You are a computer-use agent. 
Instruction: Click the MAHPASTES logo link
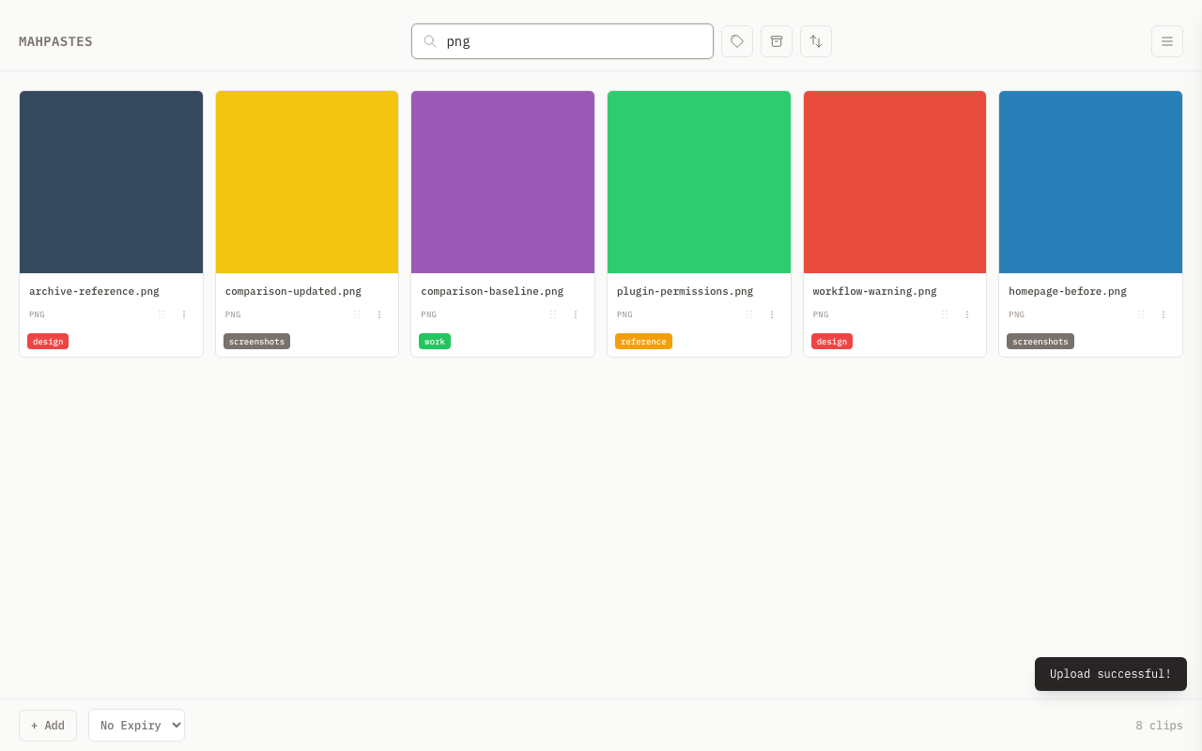coord(55,40)
